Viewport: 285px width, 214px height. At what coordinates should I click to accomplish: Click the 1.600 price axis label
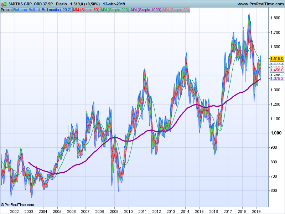pos(275,47)
